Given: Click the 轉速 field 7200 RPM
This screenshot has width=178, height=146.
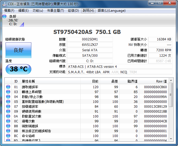Looking at the screenshot, I should (160, 50).
